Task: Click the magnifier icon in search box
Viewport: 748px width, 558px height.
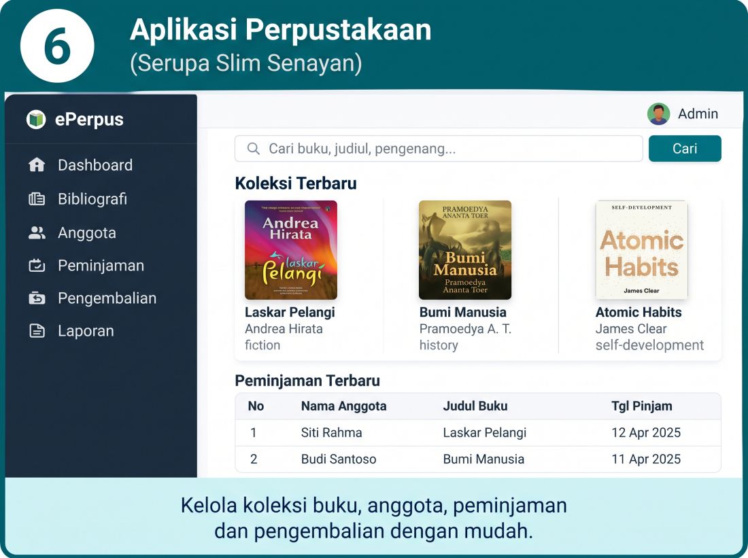Action: point(254,149)
